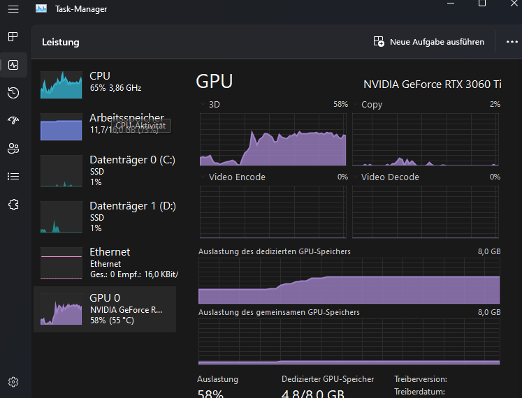Expand the Video Encode graph dropdown

tap(203, 177)
